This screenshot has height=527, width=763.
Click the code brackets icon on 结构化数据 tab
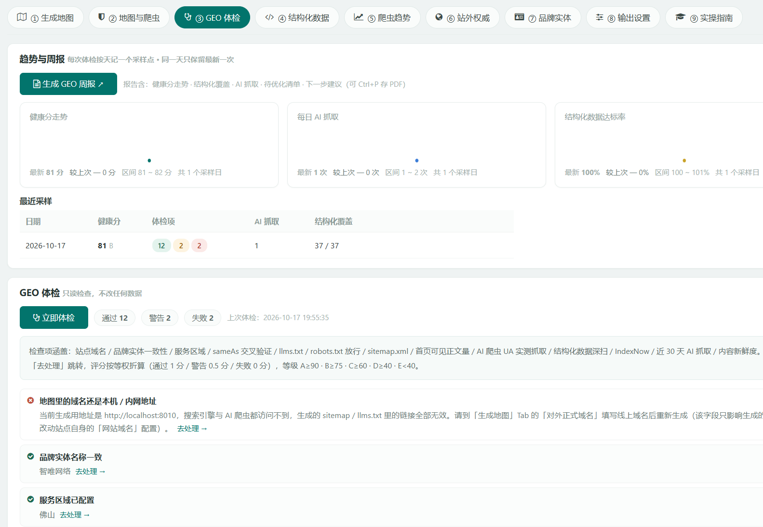[x=269, y=17]
